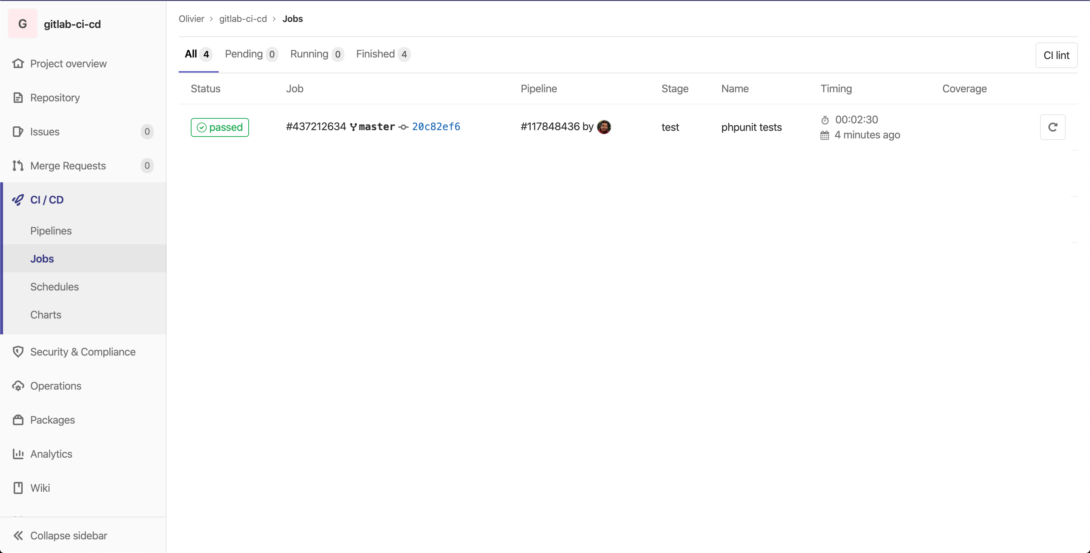Viewport: 1090px width, 553px height.
Task: Click the phpunit tests job name
Action: tap(752, 127)
